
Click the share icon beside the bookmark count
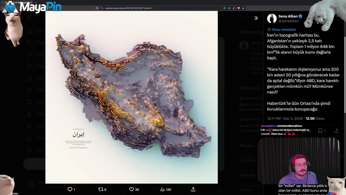[x=337, y=131]
